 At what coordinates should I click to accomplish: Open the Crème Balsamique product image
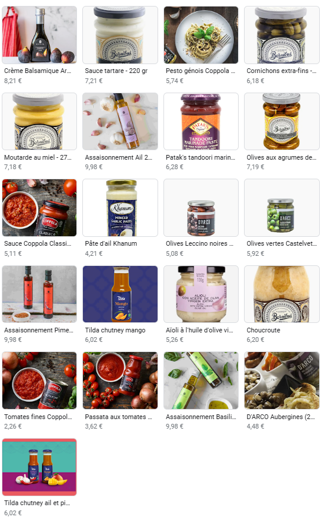[x=39, y=35]
